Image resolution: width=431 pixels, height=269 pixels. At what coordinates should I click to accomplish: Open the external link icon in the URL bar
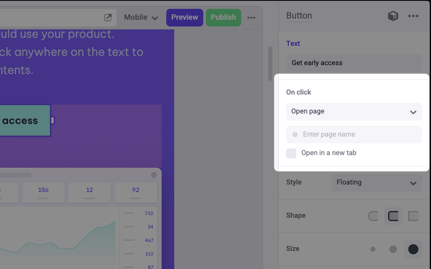(108, 18)
